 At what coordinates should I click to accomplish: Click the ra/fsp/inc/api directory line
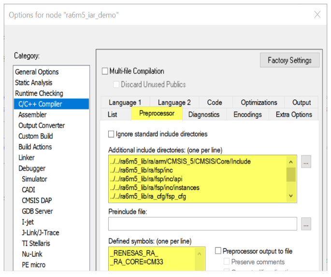coord(146,179)
